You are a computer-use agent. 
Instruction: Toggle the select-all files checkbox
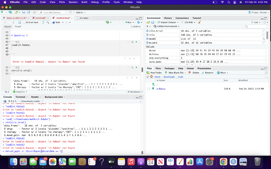(x=148, y=77)
